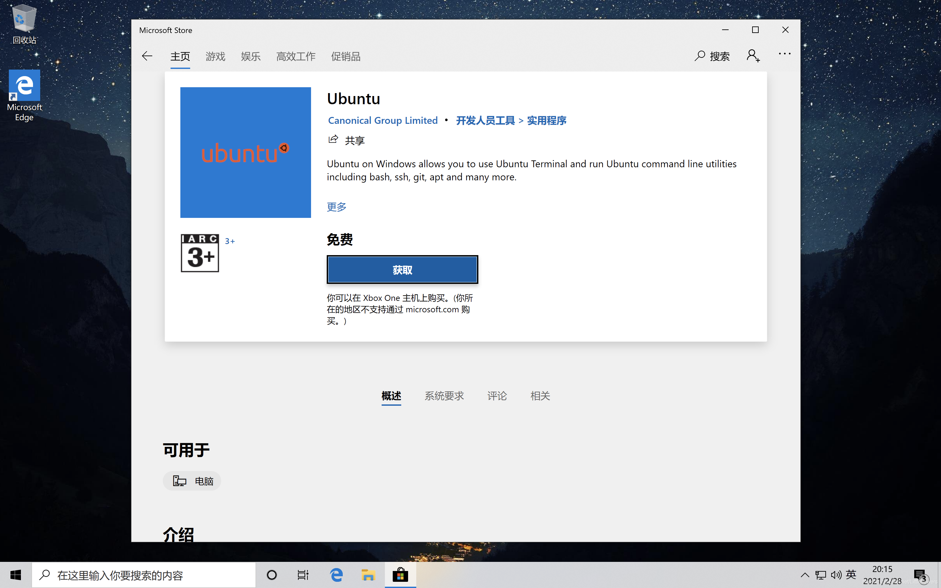Click the volume speaker tray icon
The image size is (941, 588).
[x=836, y=575]
